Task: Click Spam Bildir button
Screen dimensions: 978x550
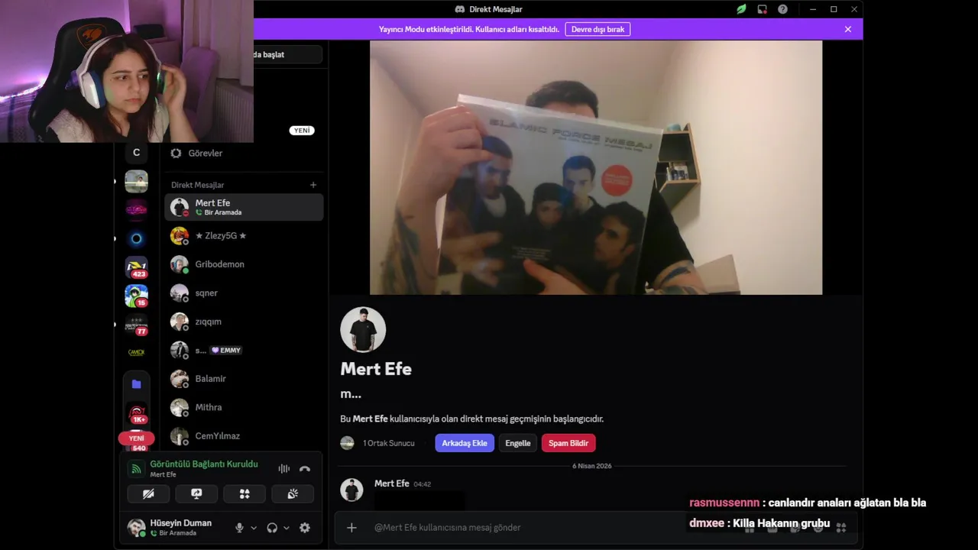Action: tap(568, 443)
